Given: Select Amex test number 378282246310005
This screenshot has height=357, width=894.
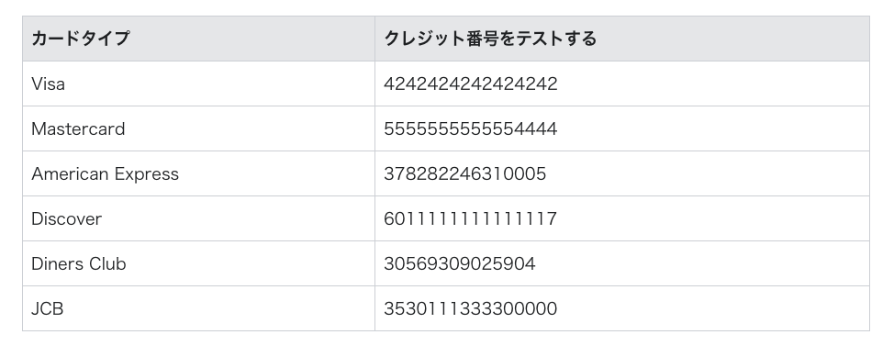Looking at the screenshot, I should pos(464,174).
